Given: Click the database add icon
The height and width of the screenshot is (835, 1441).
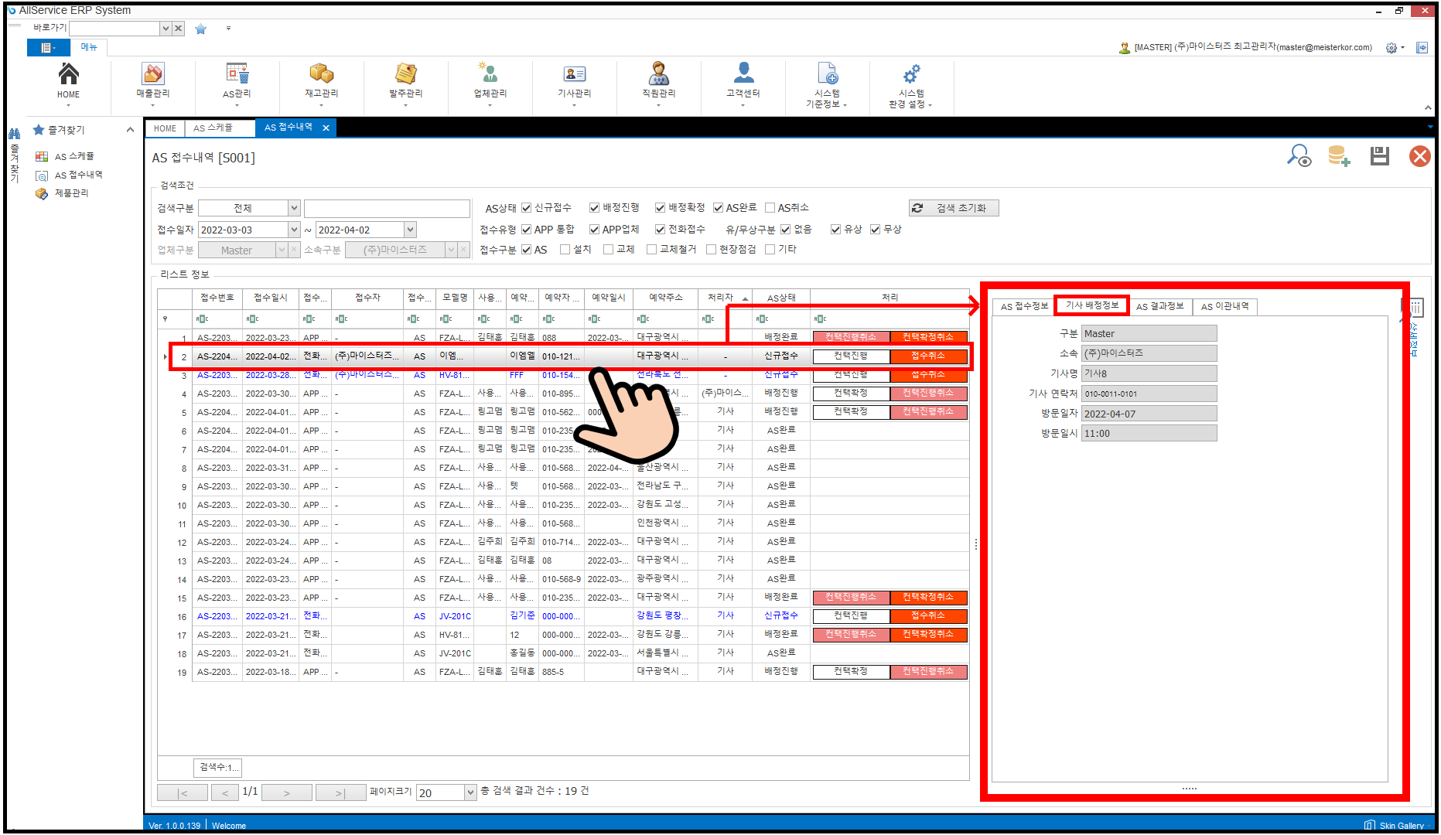Looking at the screenshot, I should coord(1339,156).
